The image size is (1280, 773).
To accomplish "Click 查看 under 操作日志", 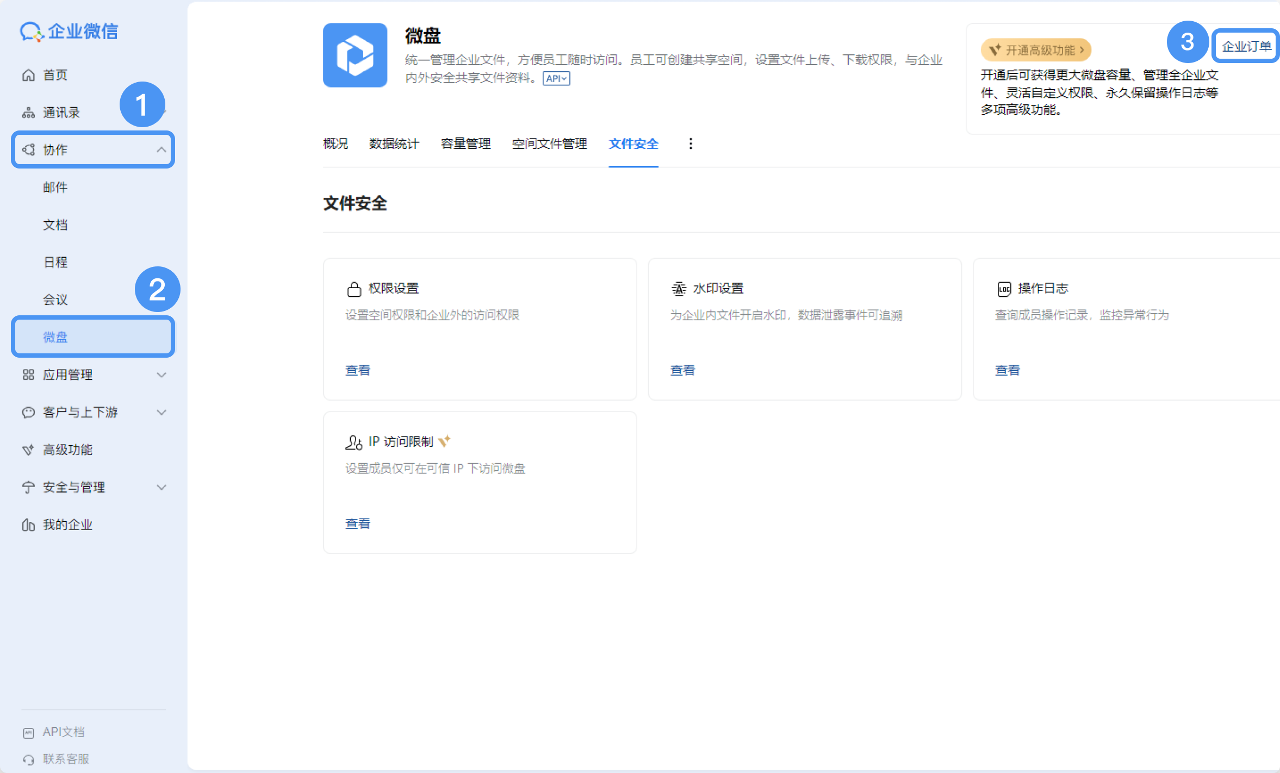I will tap(1008, 370).
